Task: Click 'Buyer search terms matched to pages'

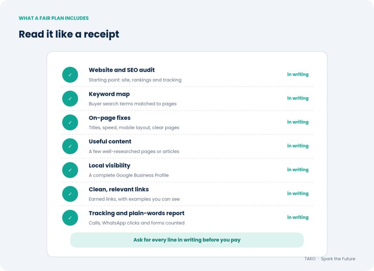Action: pyautogui.click(x=133, y=104)
